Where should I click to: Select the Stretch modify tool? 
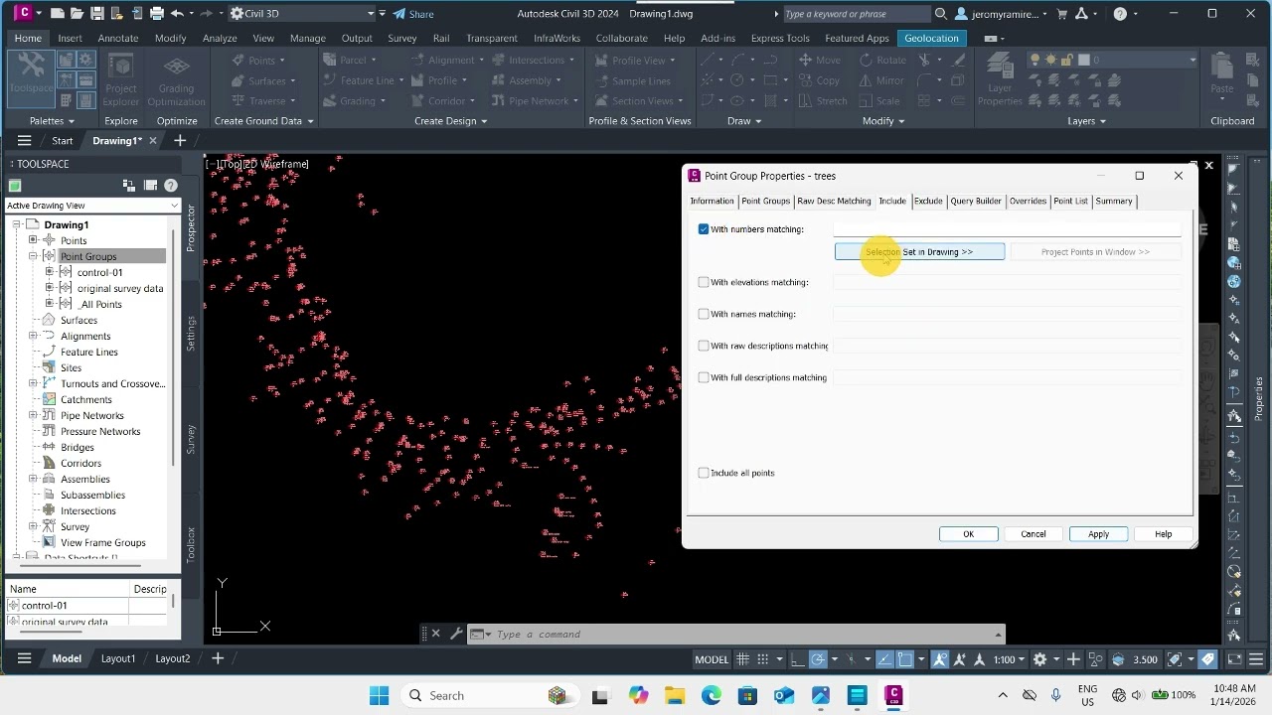click(x=823, y=100)
